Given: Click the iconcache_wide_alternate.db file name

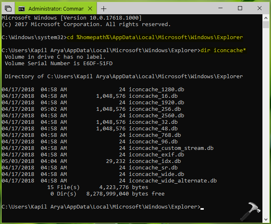Looking at the screenshot, I should click(173, 181).
